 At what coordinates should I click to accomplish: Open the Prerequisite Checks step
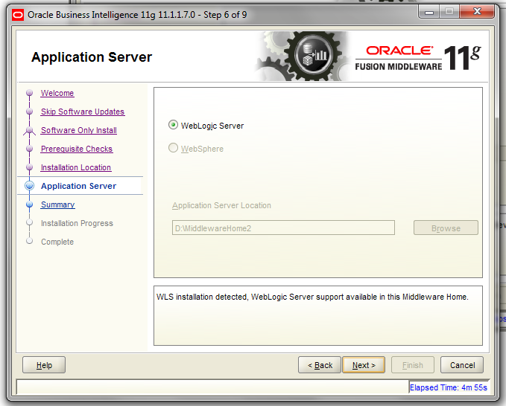pos(77,149)
